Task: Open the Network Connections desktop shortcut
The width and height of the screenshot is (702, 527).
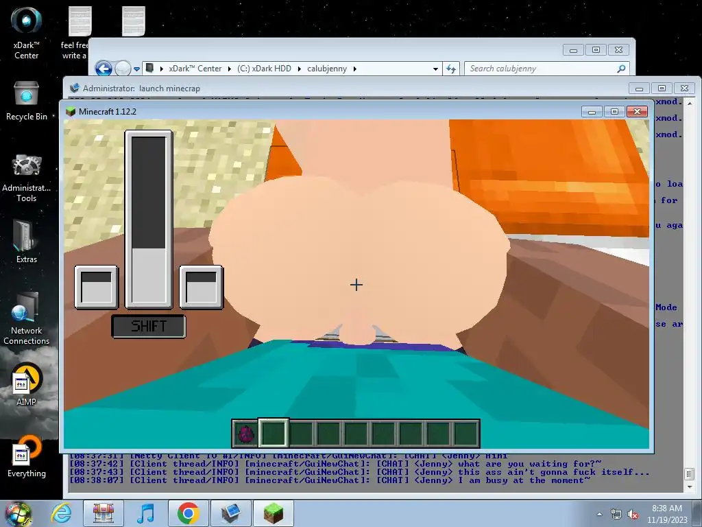Action: [x=27, y=318]
